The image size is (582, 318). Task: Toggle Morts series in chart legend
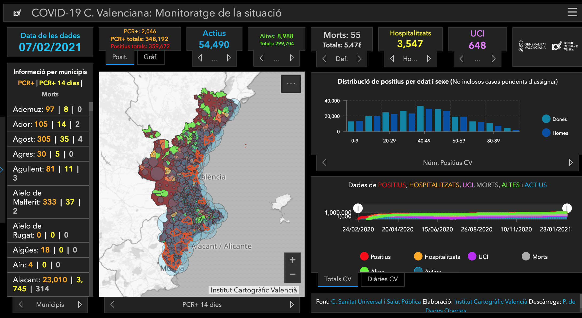(526, 256)
